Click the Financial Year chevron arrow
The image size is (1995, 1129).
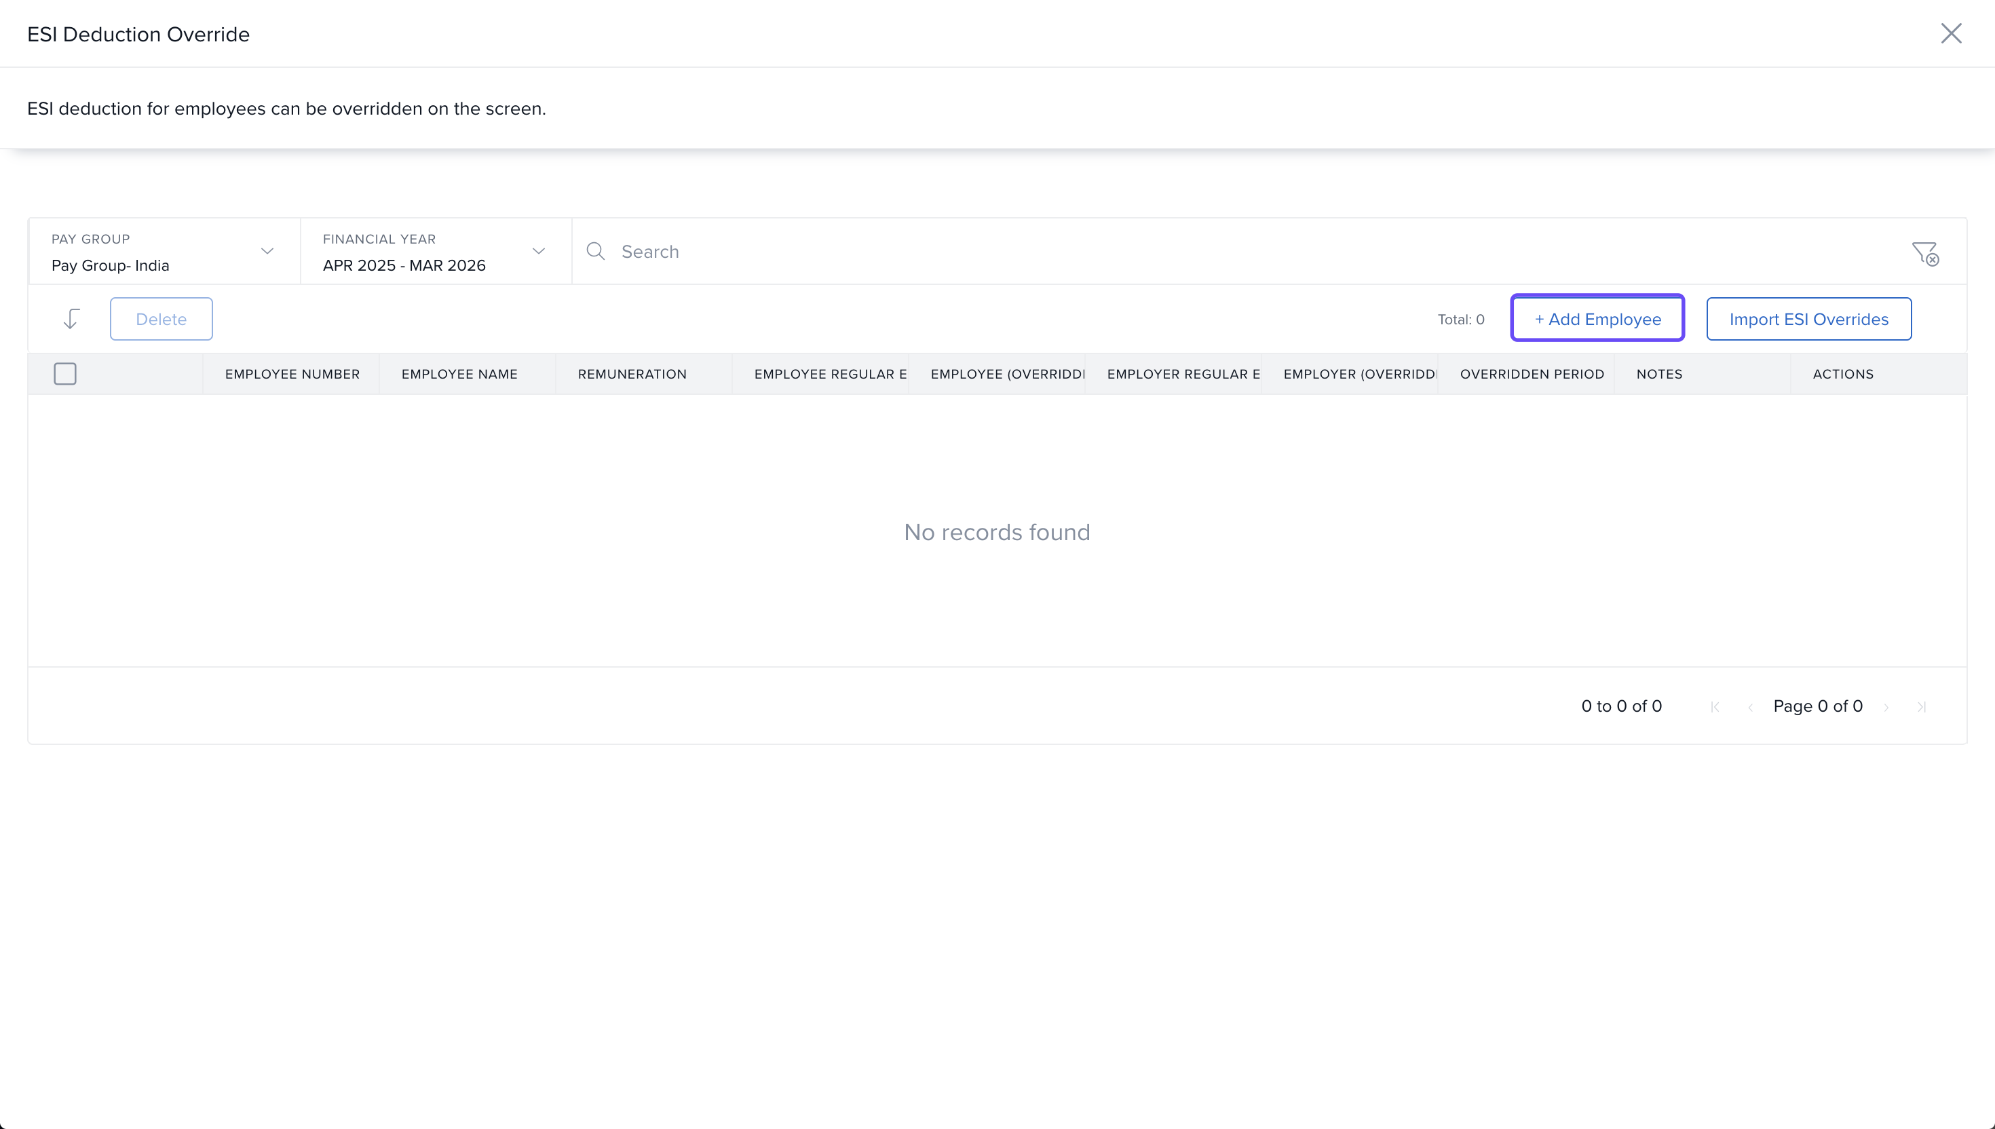[x=539, y=251]
